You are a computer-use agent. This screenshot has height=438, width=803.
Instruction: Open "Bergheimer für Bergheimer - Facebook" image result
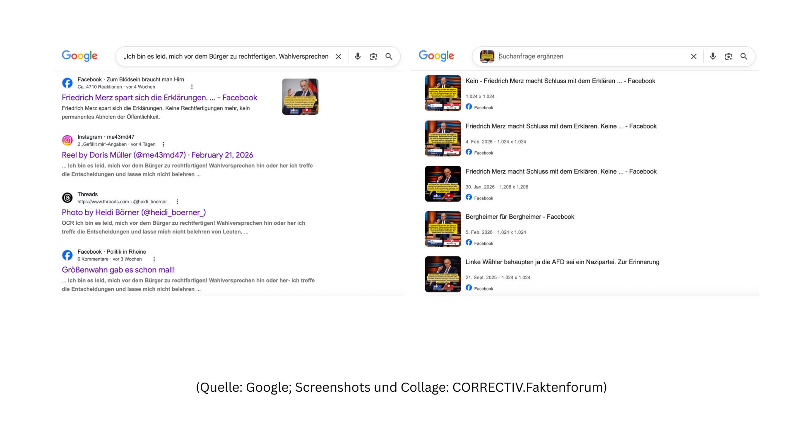coord(519,217)
